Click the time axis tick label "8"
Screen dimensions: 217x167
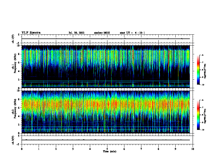(158, 149)
